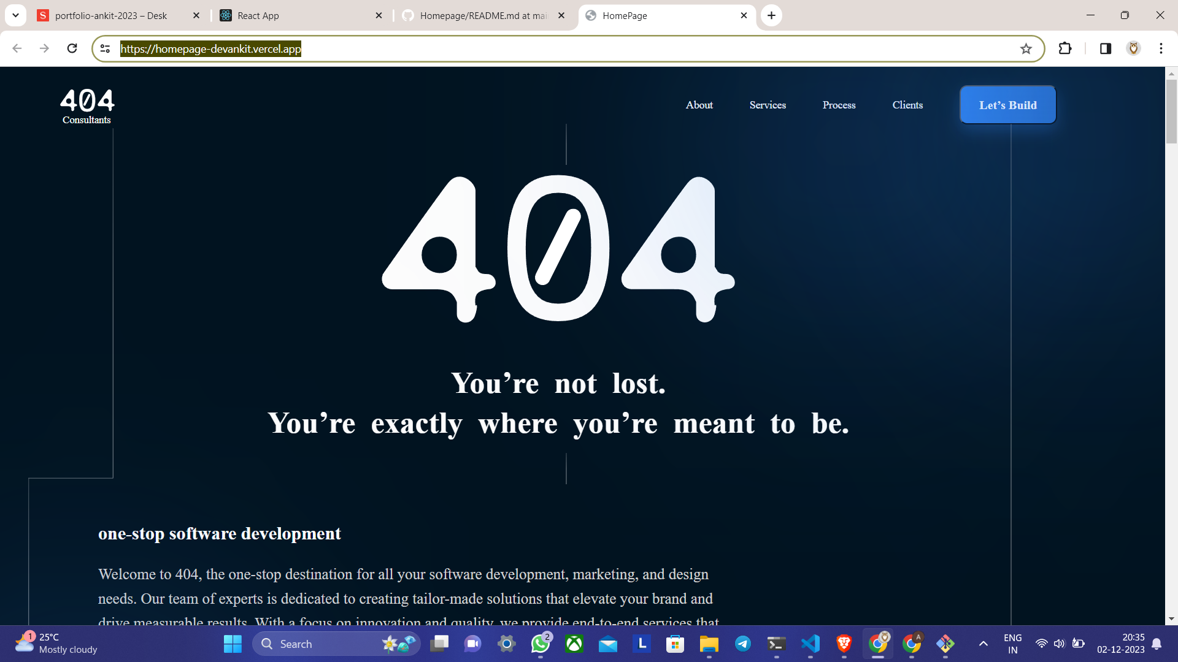Image resolution: width=1178 pixels, height=662 pixels.
Task: Expand the tab search dropdown arrow
Action: pos(15,15)
